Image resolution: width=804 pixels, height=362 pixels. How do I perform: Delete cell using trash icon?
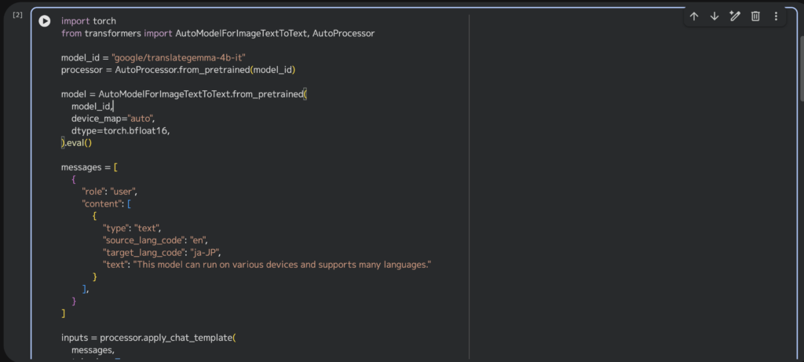[x=755, y=16]
